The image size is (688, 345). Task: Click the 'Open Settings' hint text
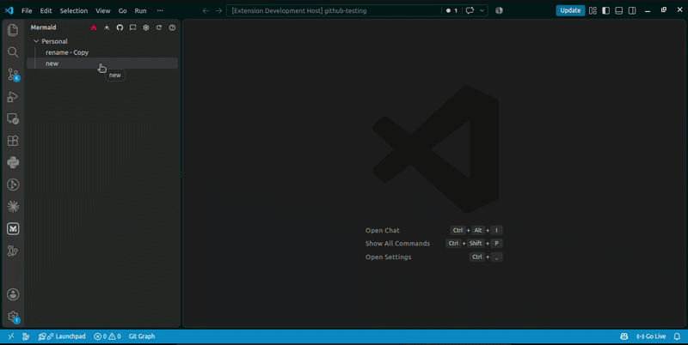tap(389, 257)
